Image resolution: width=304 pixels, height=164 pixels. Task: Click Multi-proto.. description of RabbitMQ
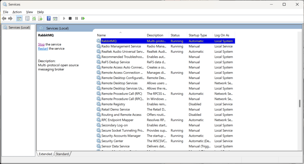[156, 41]
